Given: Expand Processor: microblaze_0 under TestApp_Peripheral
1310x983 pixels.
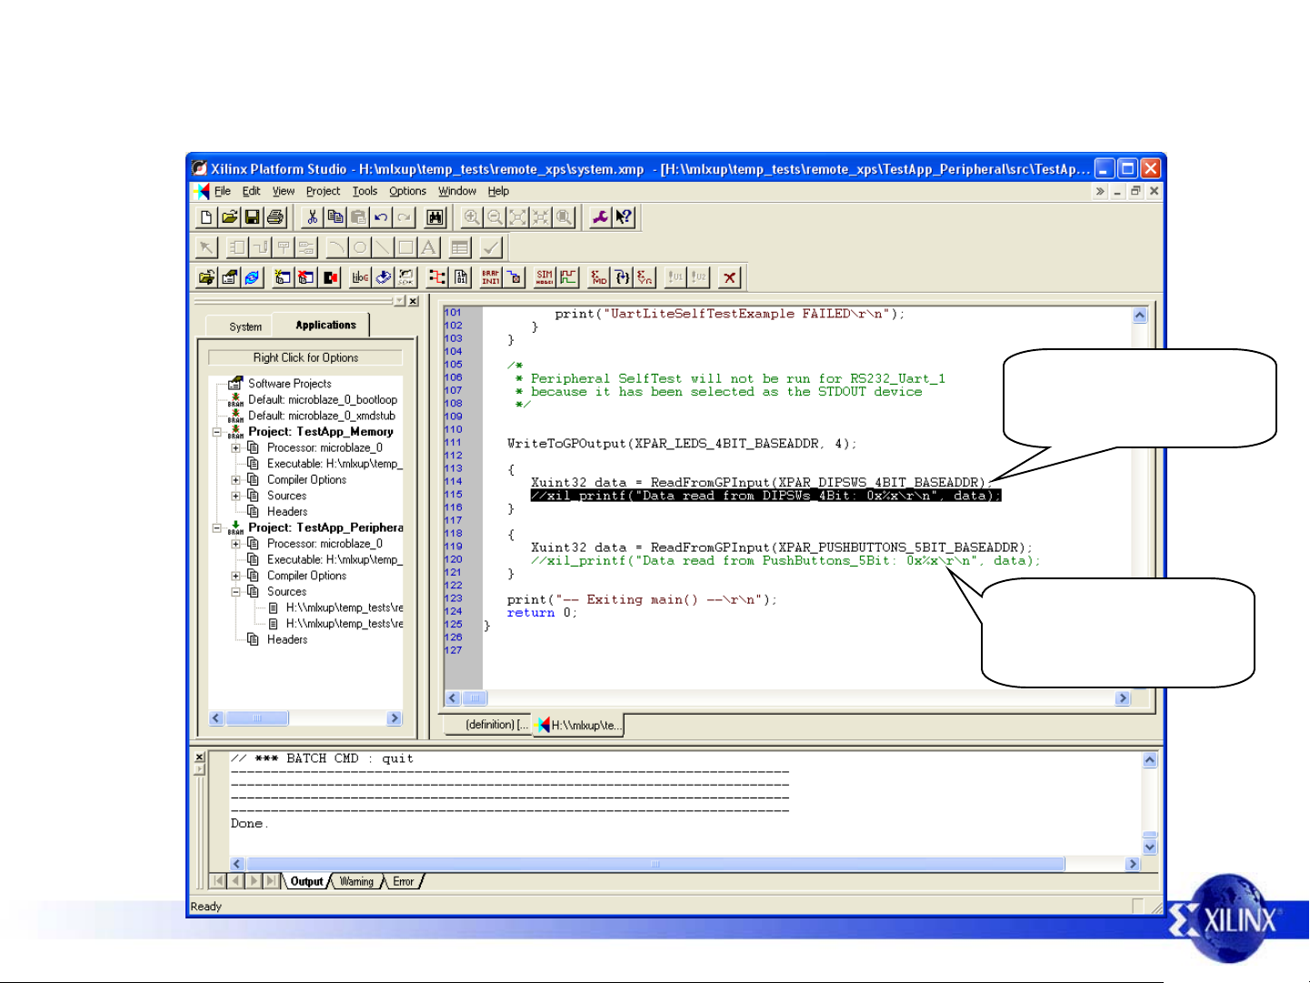Looking at the screenshot, I should coord(236,544).
